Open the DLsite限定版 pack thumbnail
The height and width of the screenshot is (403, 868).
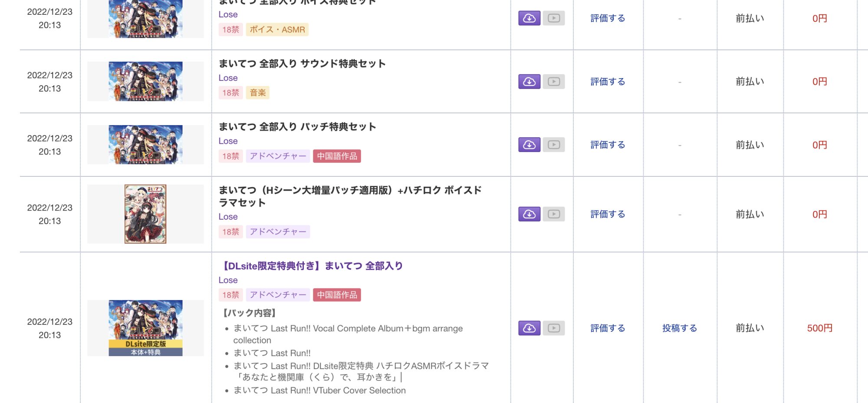click(145, 328)
